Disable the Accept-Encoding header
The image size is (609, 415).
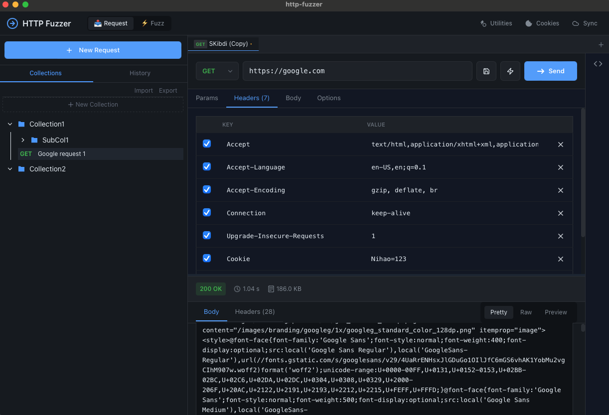point(207,189)
